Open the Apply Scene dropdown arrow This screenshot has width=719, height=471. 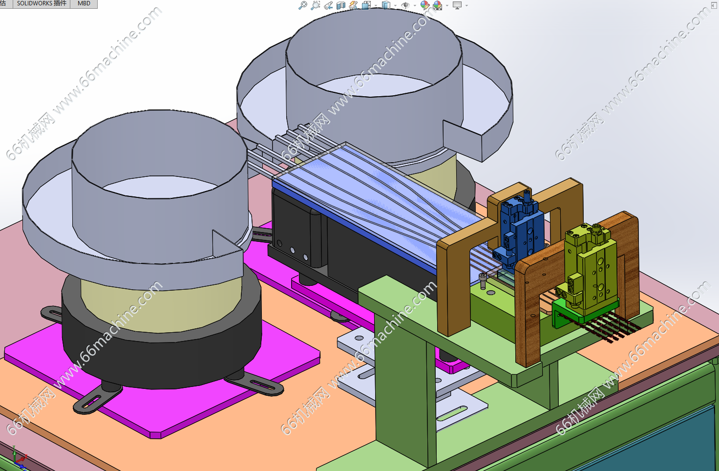tap(446, 6)
